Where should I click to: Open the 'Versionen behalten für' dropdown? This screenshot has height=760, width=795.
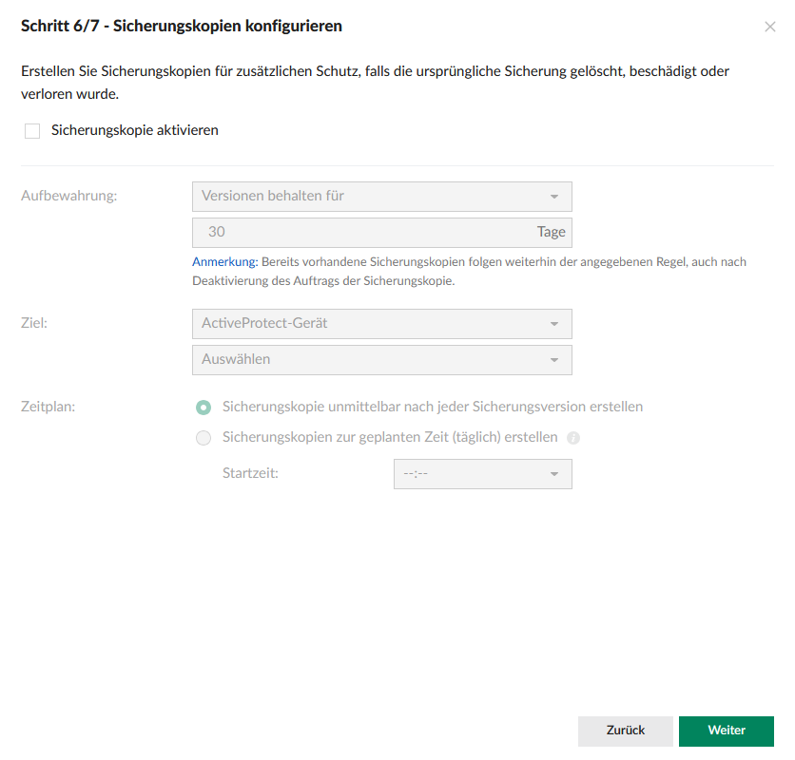click(x=381, y=197)
